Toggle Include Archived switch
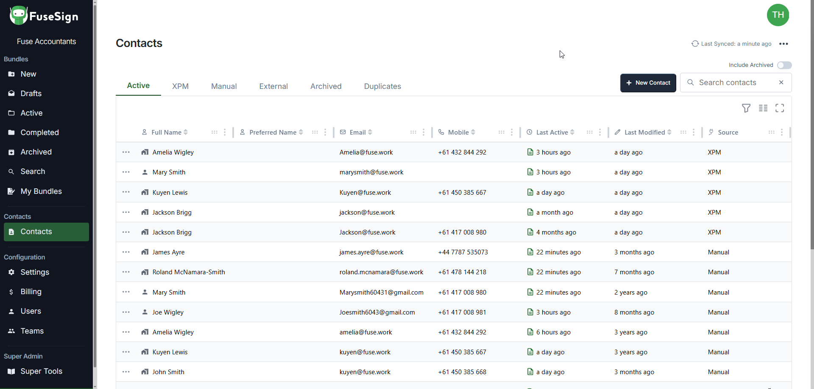Screen dimensions: 814x389 click(x=784, y=65)
